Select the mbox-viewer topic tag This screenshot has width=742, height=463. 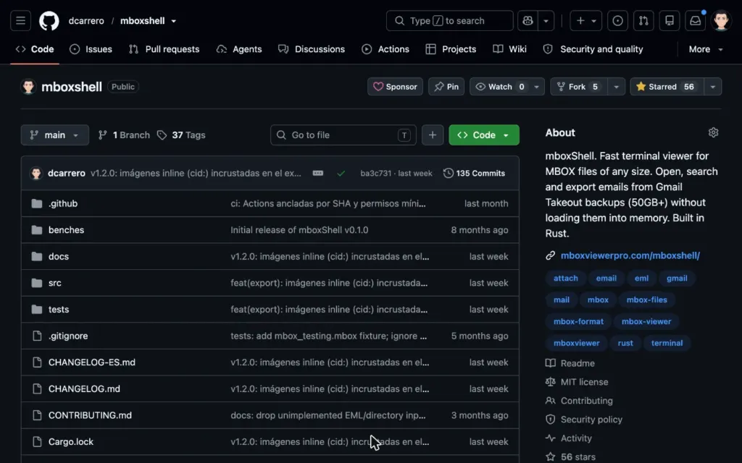pos(646,321)
